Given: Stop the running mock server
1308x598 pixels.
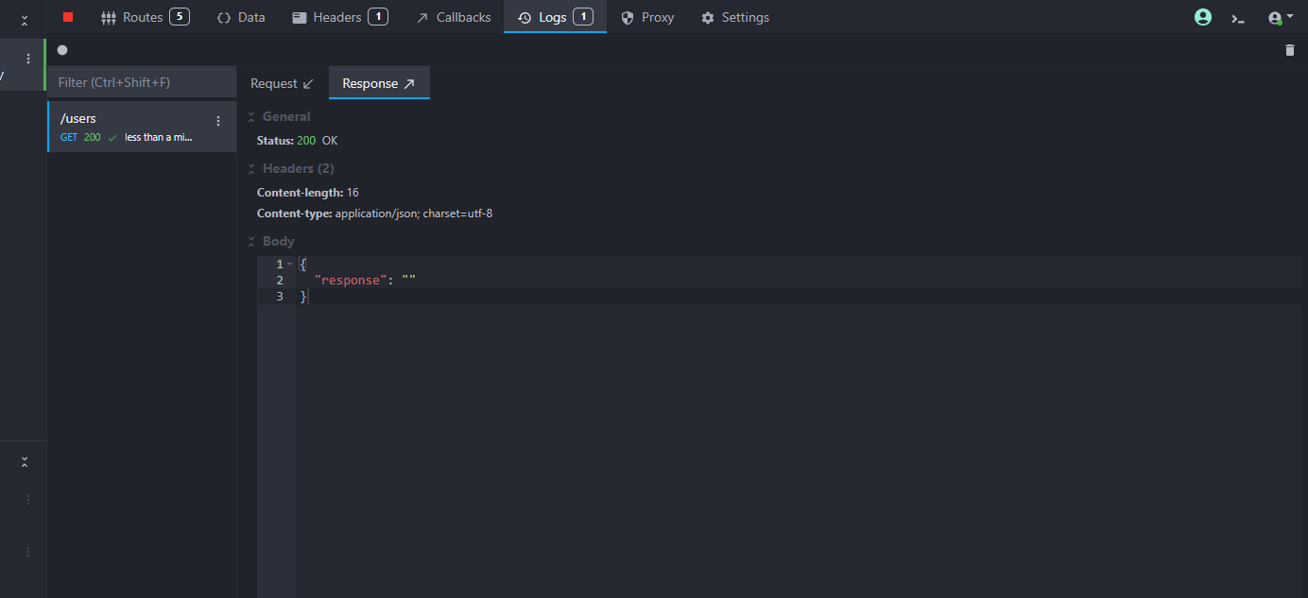Looking at the screenshot, I should pyautogui.click(x=68, y=17).
